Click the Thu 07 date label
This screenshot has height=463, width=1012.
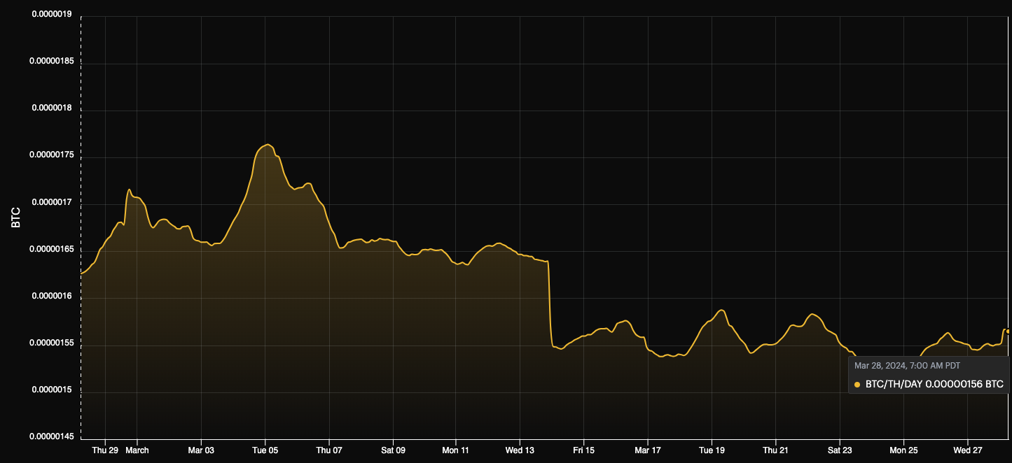pyautogui.click(x=329, y=450)
